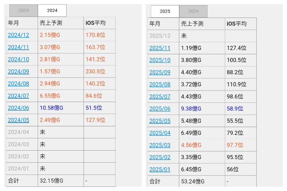
Task: Open the 2024/07 month link
Action: [x=18, y=96]
